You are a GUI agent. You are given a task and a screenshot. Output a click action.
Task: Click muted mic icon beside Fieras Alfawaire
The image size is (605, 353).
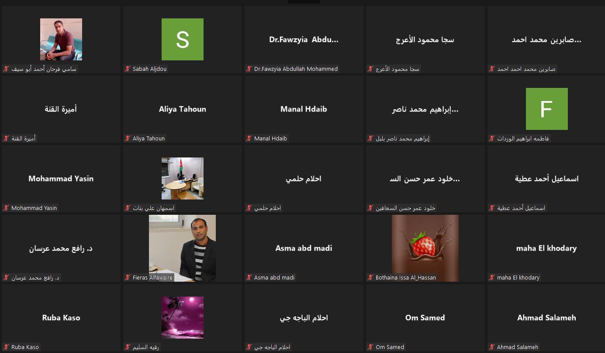click(x=128, y=277)
